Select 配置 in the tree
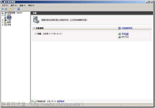 (x=9, y=22)
